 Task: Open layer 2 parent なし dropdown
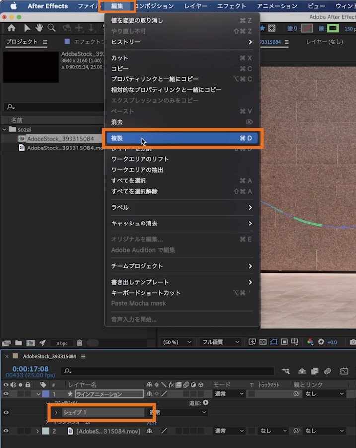324,431
